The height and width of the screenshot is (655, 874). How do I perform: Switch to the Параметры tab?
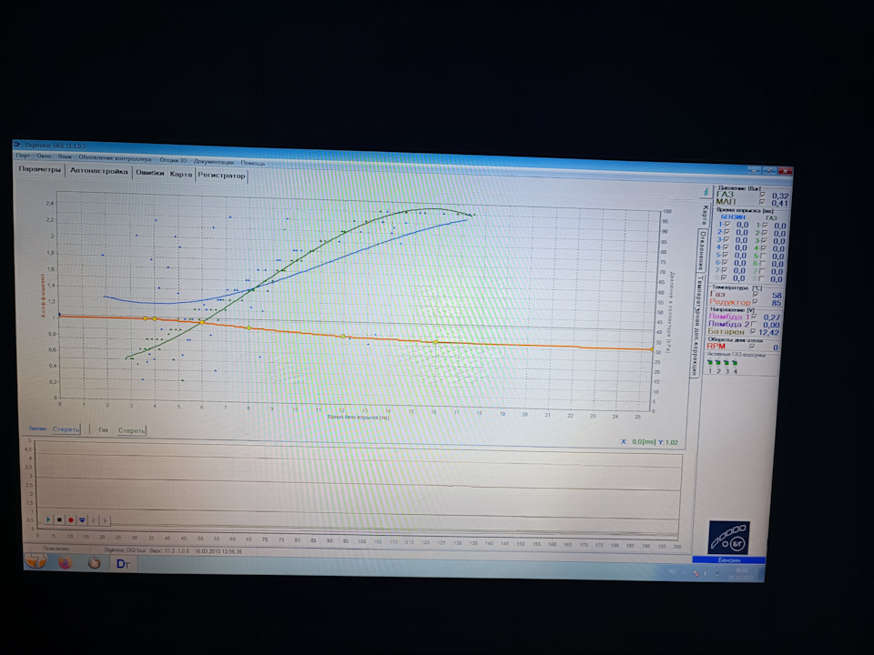coord(39,169)
